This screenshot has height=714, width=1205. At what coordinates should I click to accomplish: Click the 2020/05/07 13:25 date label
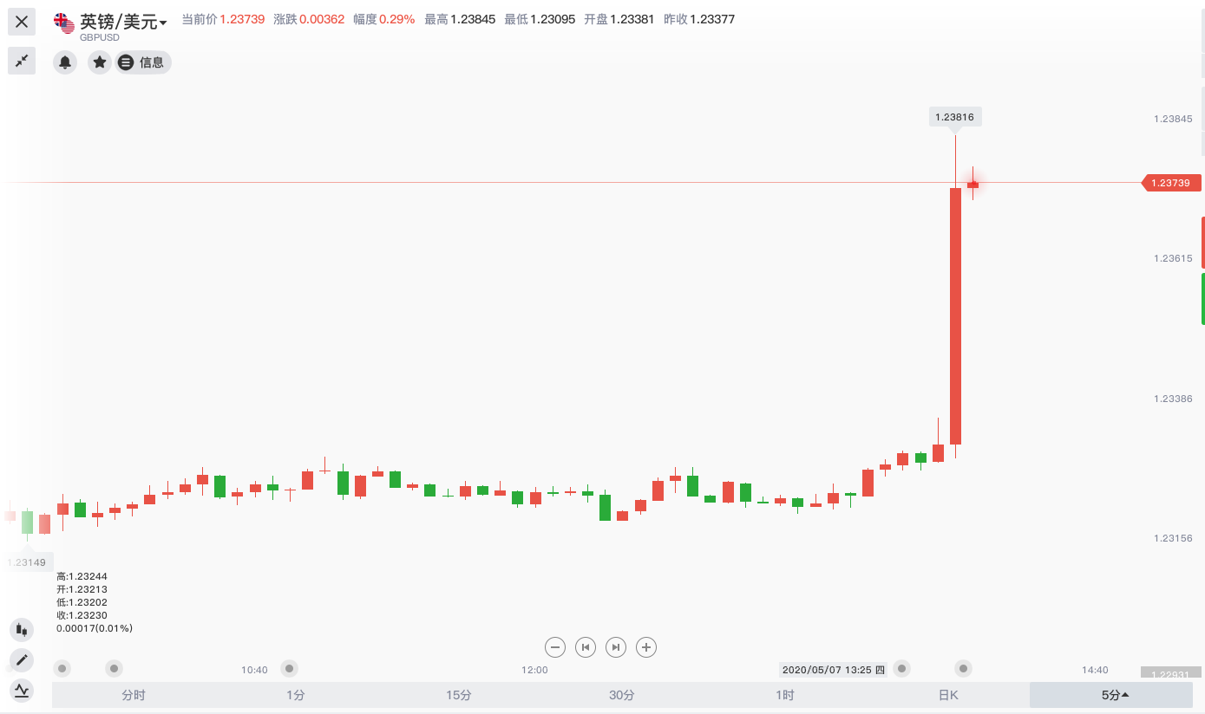coord(833,670)
